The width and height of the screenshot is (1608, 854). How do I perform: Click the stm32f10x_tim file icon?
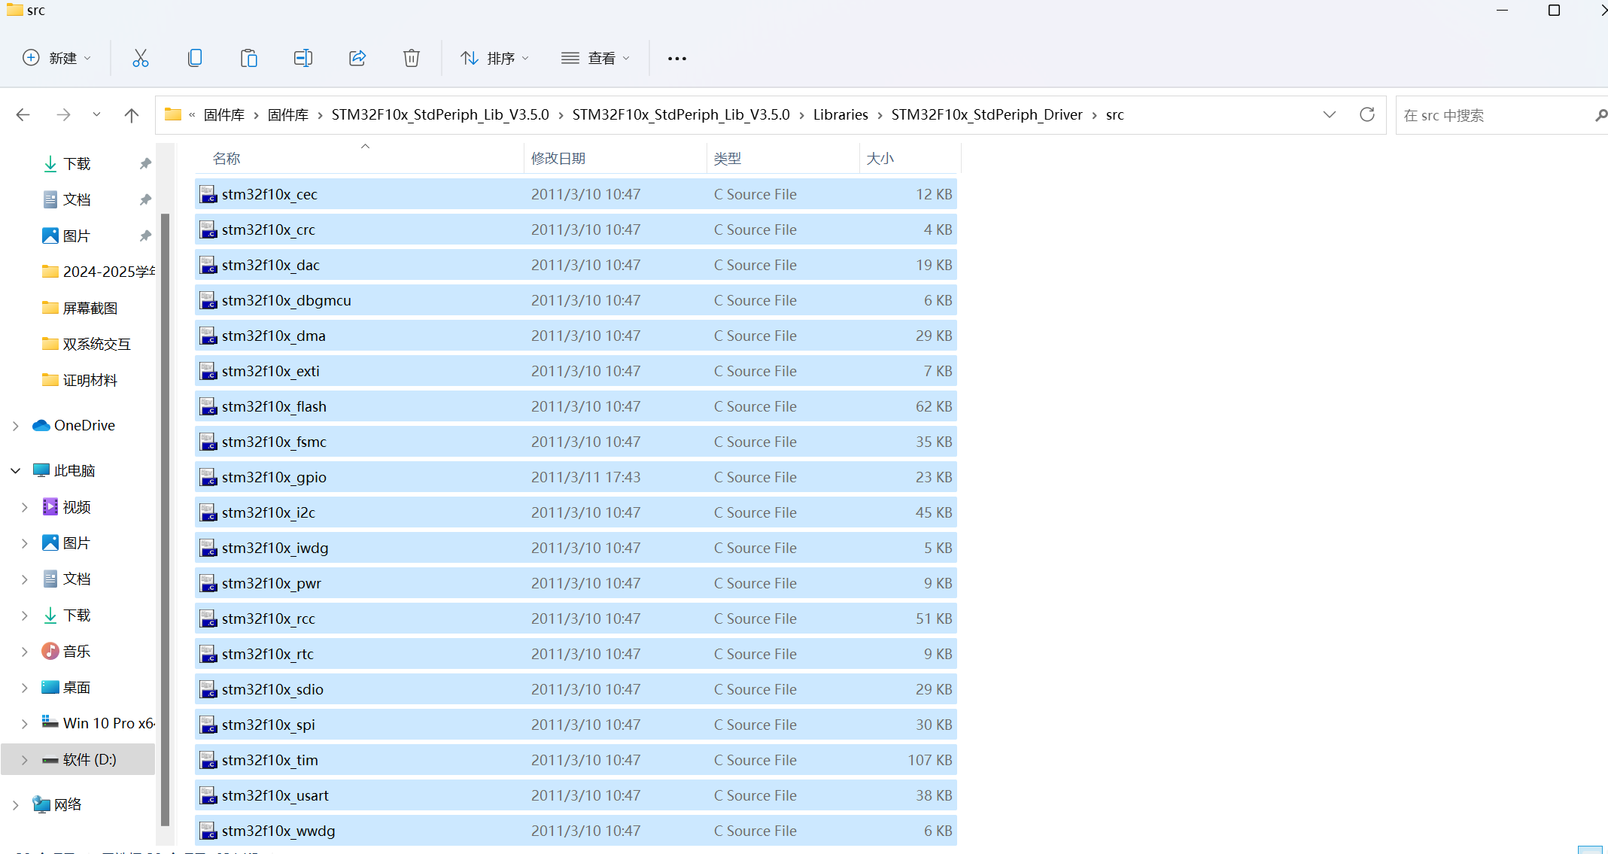point(208,760)
